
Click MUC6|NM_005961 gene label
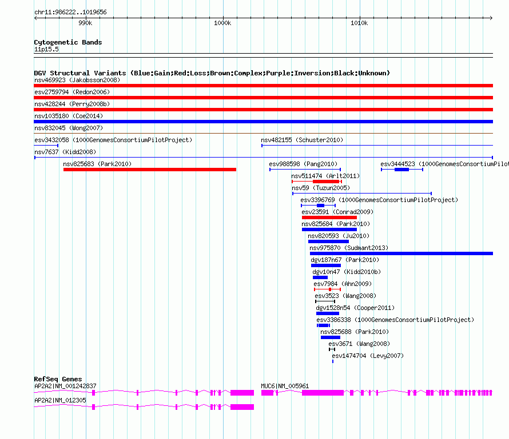(x=285, y=386)
